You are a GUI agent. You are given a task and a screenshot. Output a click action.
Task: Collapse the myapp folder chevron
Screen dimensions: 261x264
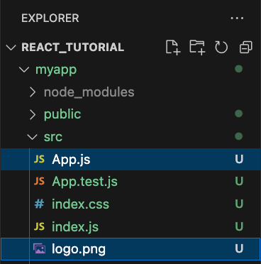(x=24, y=70)
